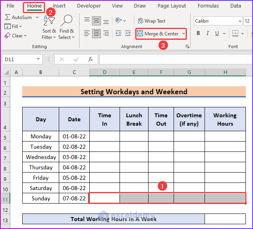Image resolution: width=253 pixels, height=229 pixels.
Task: Align text to the right
Action: 106,33
